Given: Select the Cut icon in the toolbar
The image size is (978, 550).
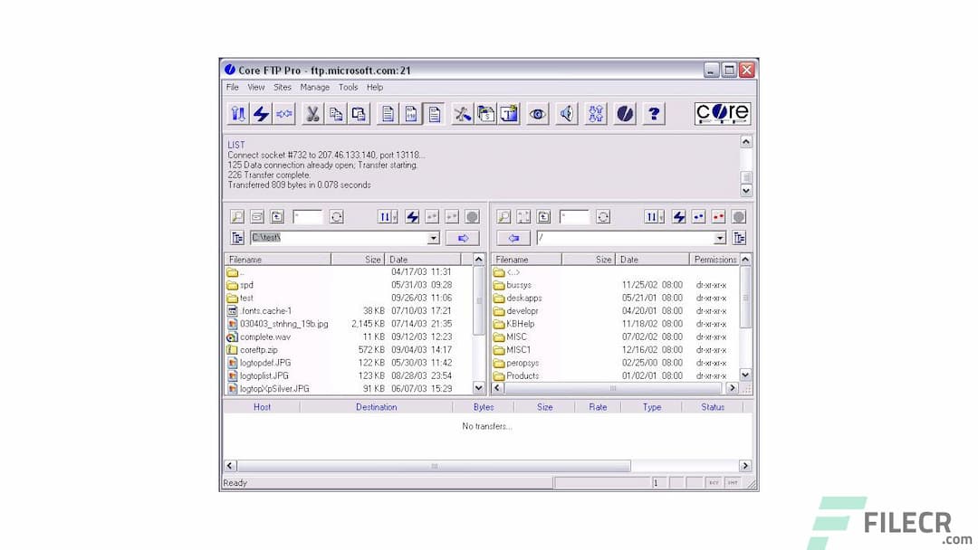Looking at the screenshot, I should click(x=312, y=113).
